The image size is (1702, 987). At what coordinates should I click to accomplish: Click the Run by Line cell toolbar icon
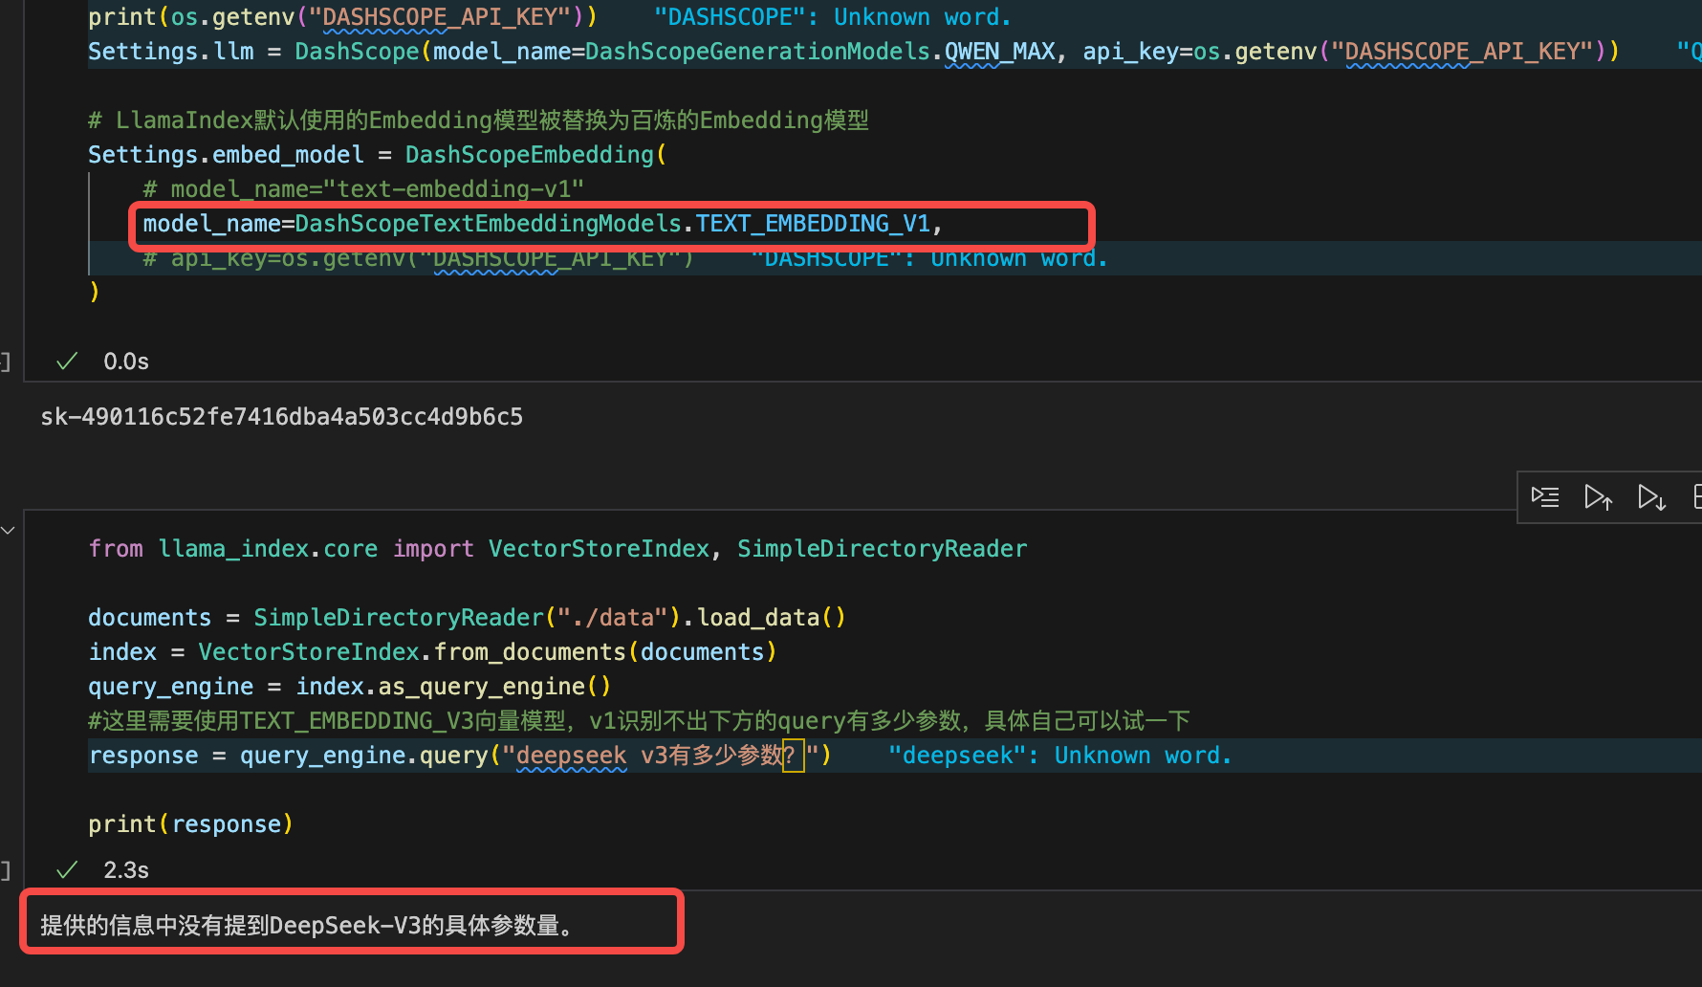point(1544,497)
